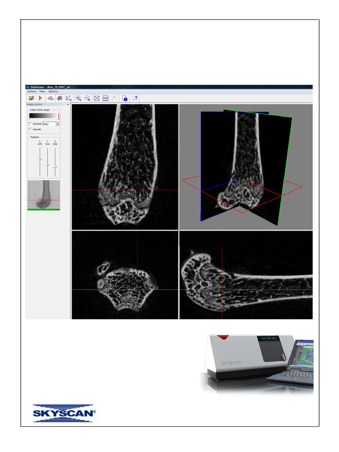
Task: Enable the Inverse checkbox
Action: click(x=30, y=124)
